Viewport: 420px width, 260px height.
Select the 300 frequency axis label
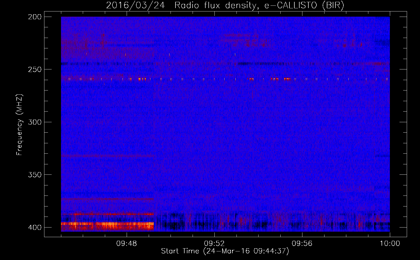tap(35, 122)
